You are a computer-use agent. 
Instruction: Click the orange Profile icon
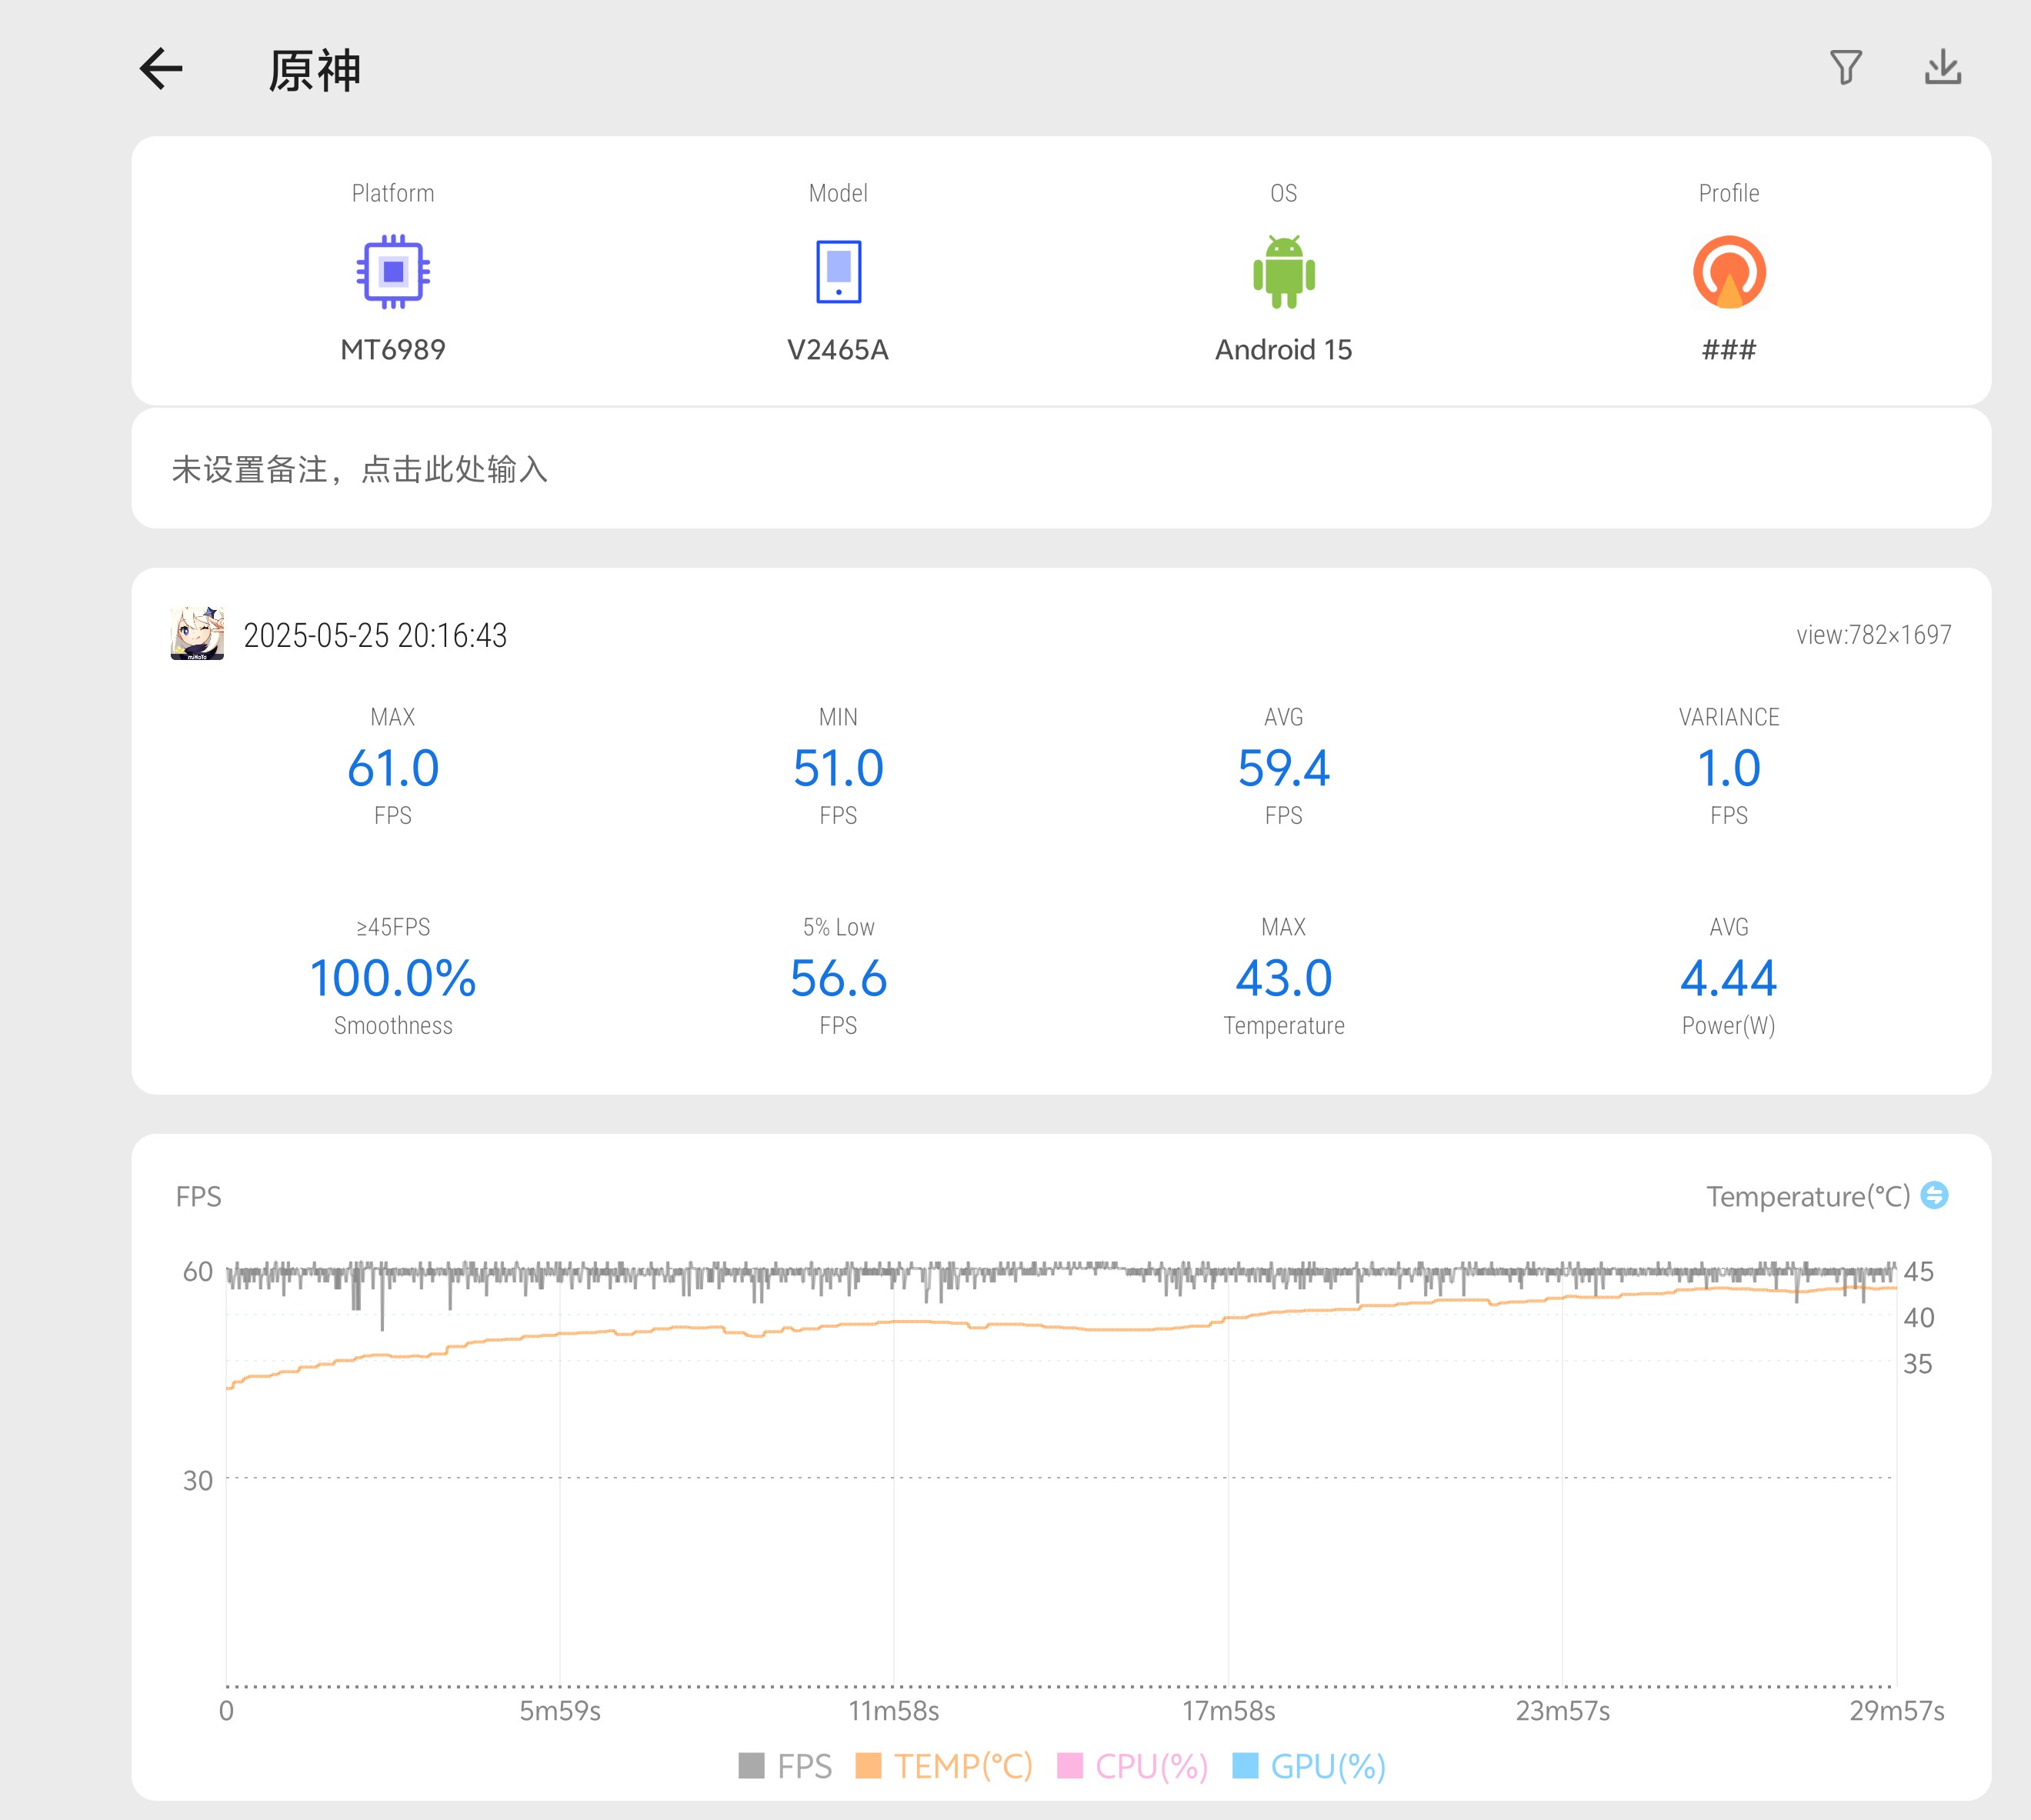(1729, 272)
